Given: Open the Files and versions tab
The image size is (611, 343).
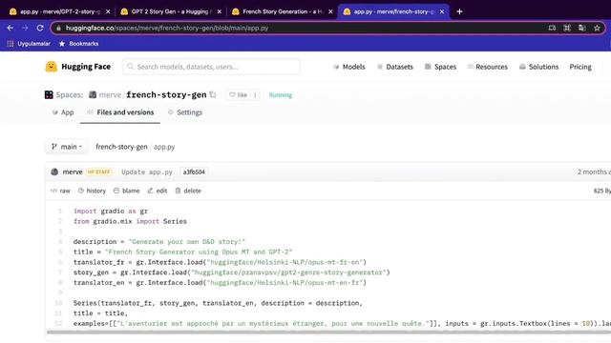Looking at the screenshot, I should point(120,112).
